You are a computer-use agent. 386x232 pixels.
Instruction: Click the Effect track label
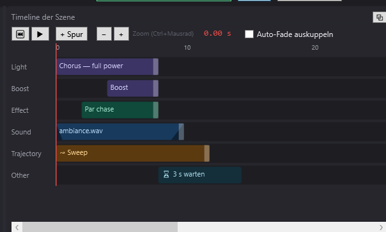(20, 110)
